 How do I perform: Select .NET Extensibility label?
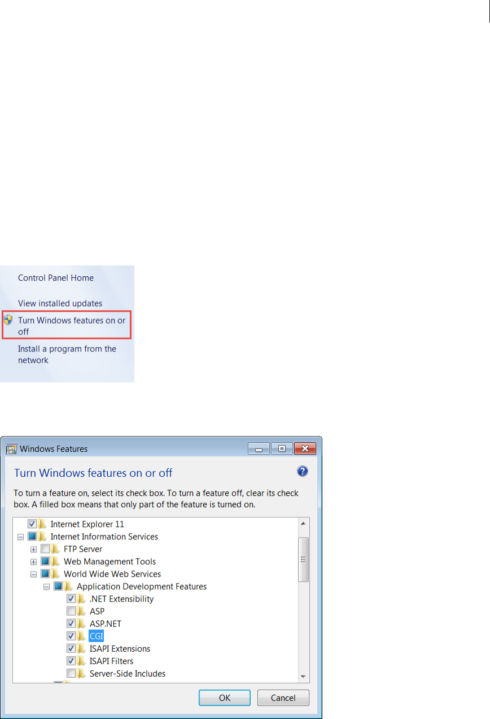[121, 599]
